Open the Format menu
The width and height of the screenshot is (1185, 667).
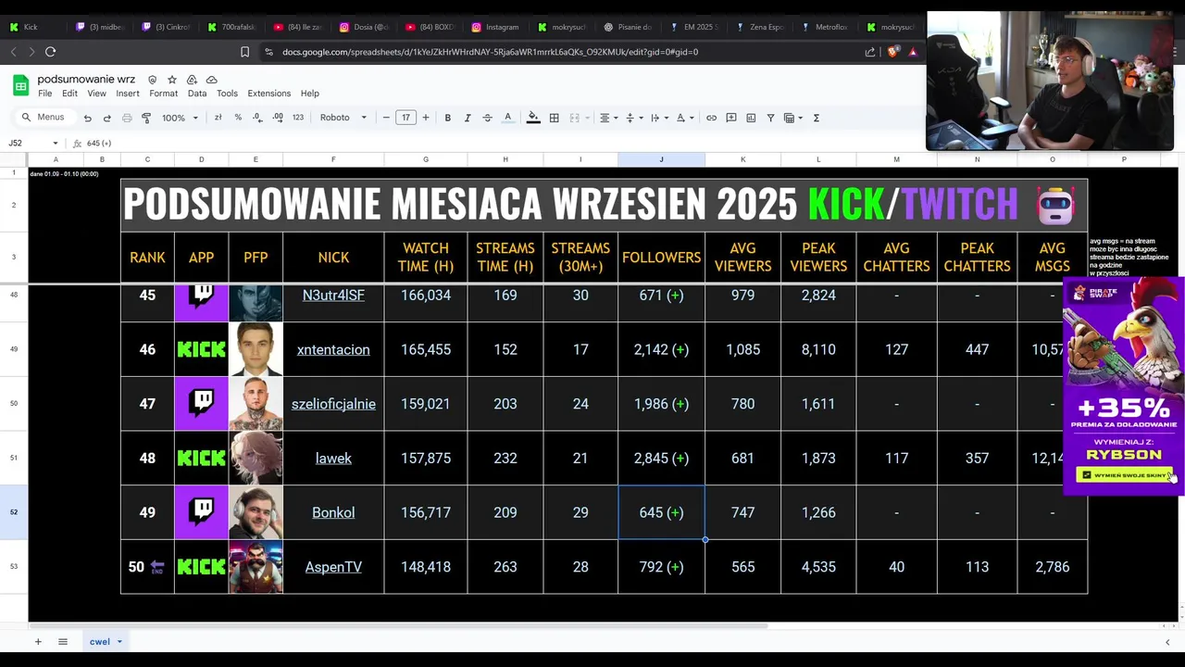tap(163, 94)
